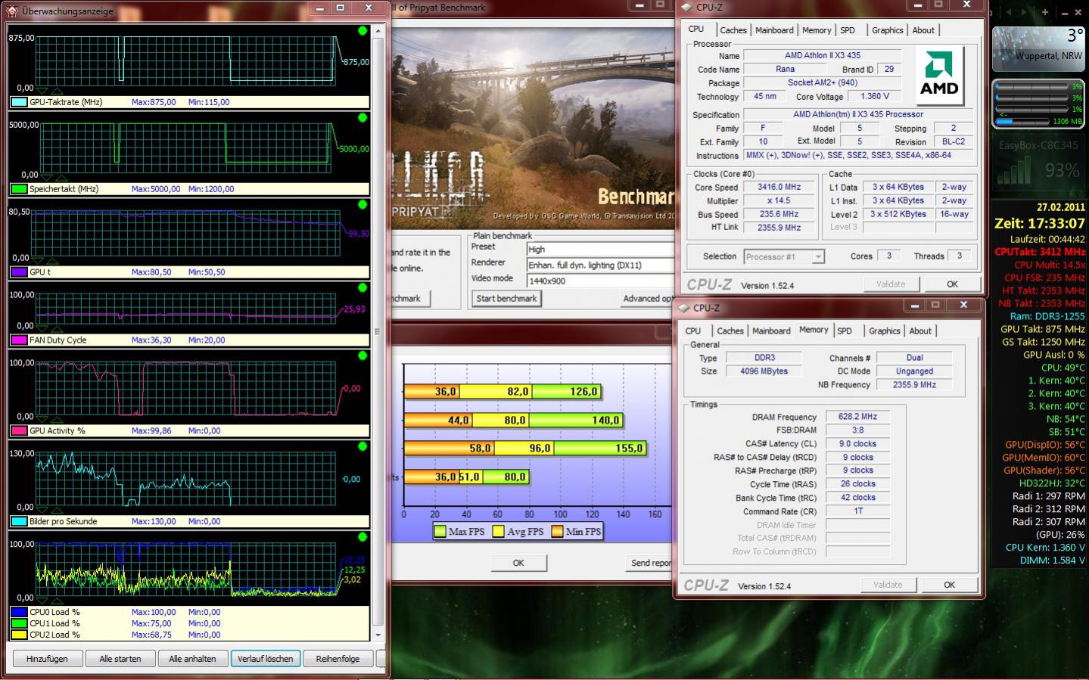The width and height of the screenshot is (1089, 680).
Task: Click the Verlauf löschen button
Action: pos(265,659)
